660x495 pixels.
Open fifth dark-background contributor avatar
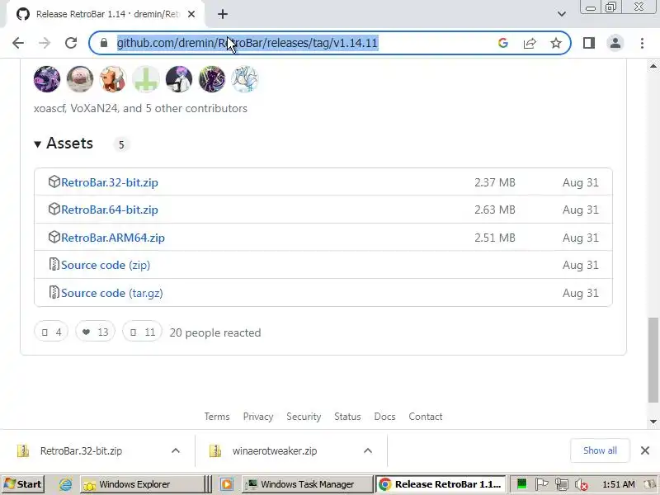pyautogui.click(x=179, y=79)
